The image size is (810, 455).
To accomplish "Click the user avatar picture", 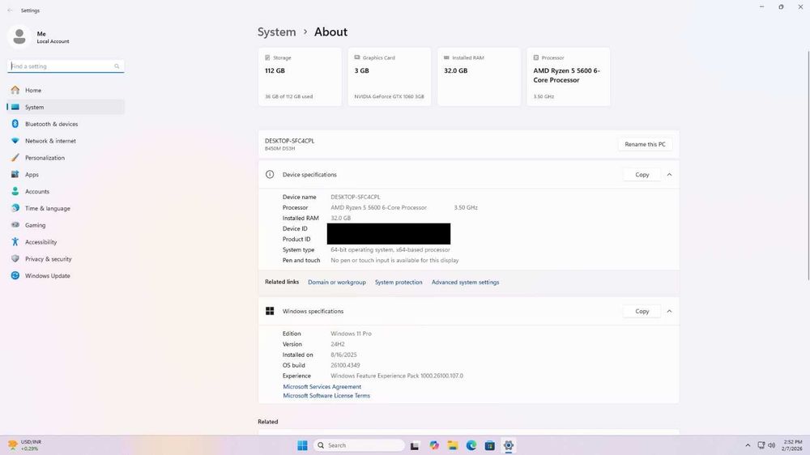I will tap(19, 36).
